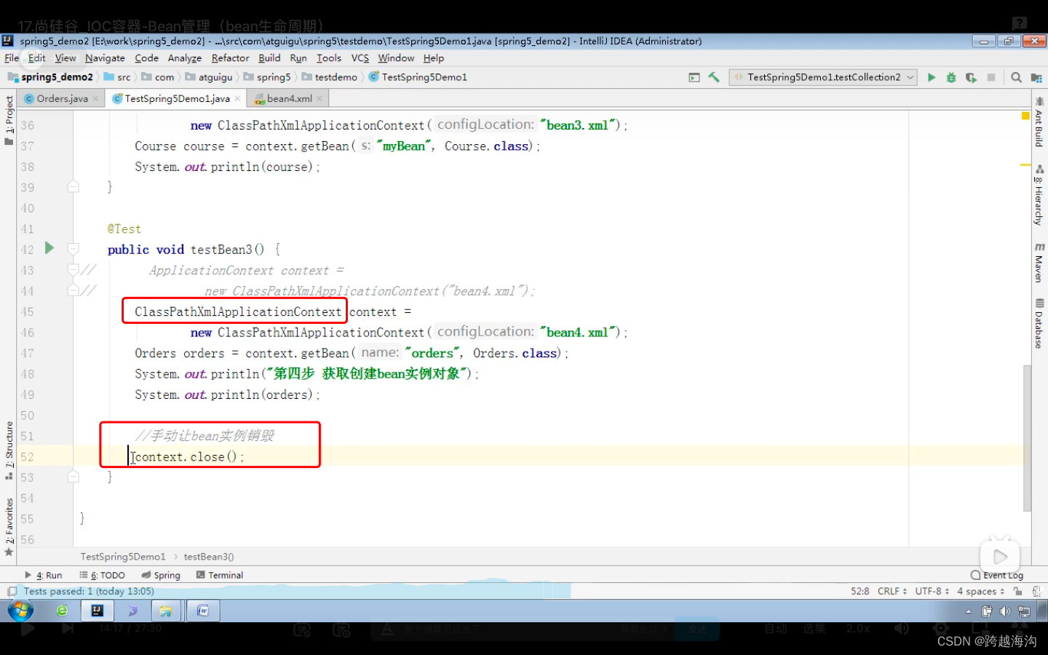The width and height of the screenshot is (1048, 655).
Task: Open the Ant Build side panel
Action: tap(1039, 122)
